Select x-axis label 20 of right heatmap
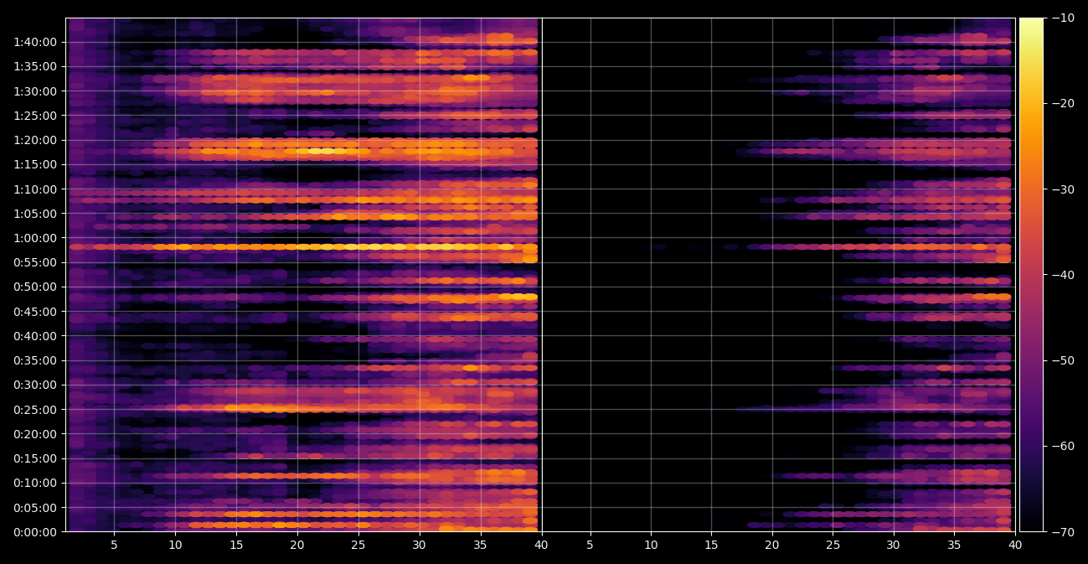 click(772, 545)
